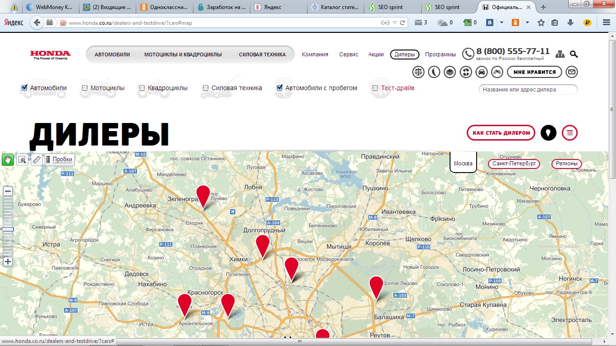Select the map hand pan tool
Image resolution: width=616 pixels, height=346 pixels.
[x=8, y=159]
